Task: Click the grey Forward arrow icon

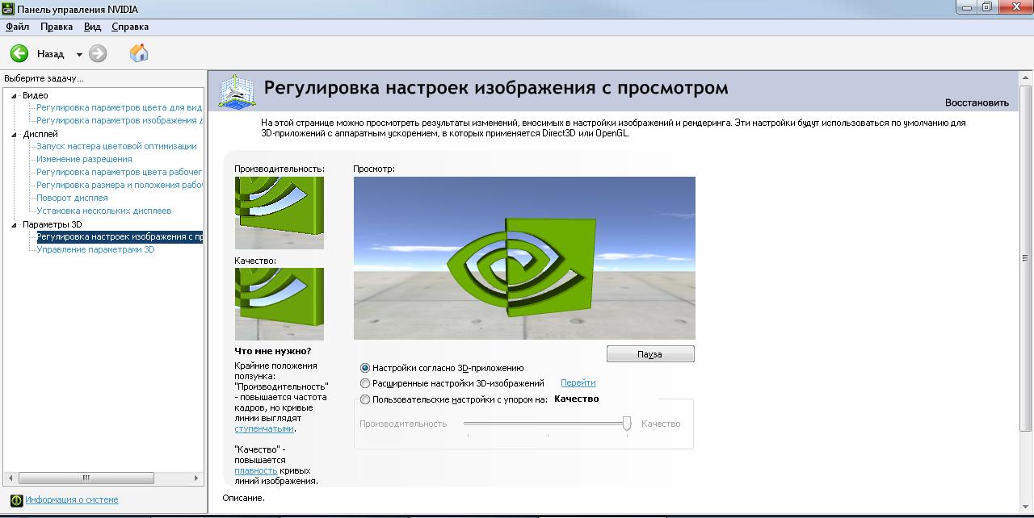Action: (x=98, y=54)
